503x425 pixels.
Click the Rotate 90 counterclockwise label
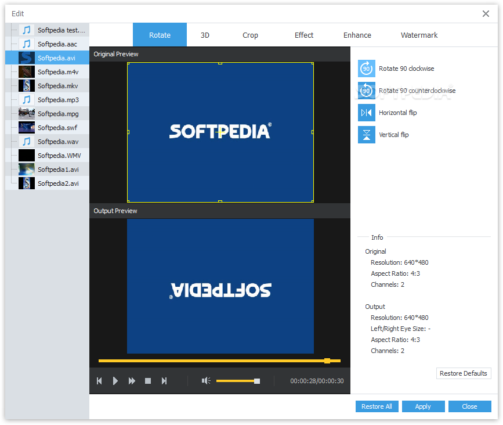417,91
